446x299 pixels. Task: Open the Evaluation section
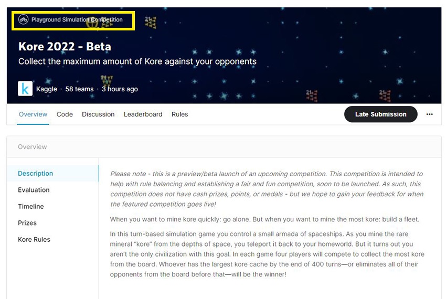[34, 190]
